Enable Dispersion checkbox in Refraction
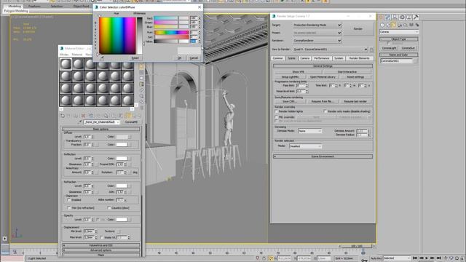The width and height of the screenshot is (466, 262). (69, 200)
